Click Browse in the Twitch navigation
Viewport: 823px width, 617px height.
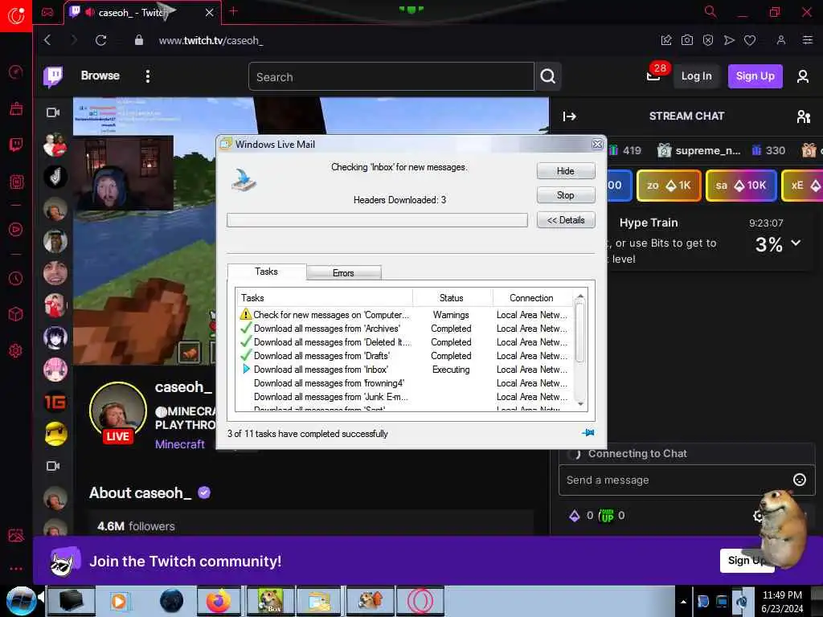tap(100, 76)
